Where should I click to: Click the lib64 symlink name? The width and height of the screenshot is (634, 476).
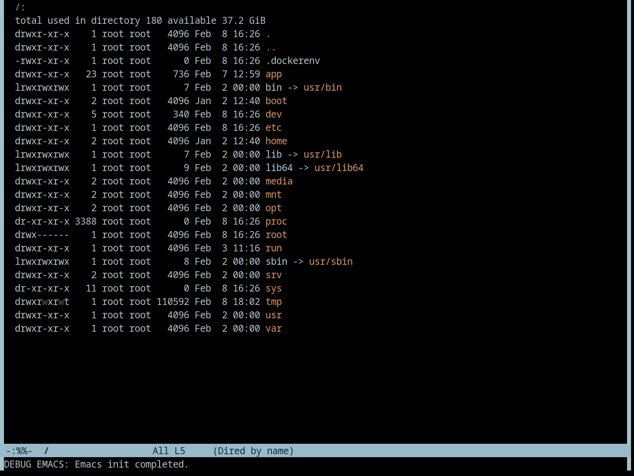(x=279, y=168)
